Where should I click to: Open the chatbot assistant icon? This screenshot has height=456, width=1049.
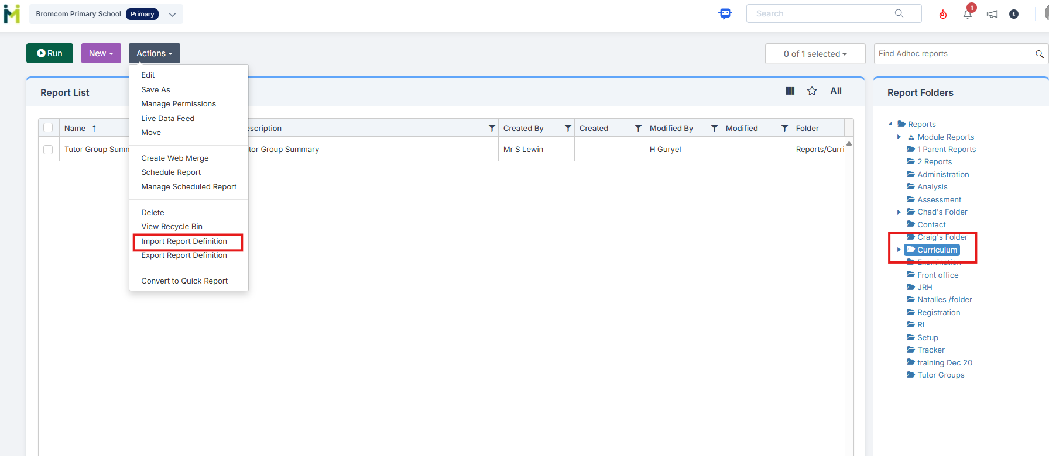pyautogui.click(x=725, y=13)
